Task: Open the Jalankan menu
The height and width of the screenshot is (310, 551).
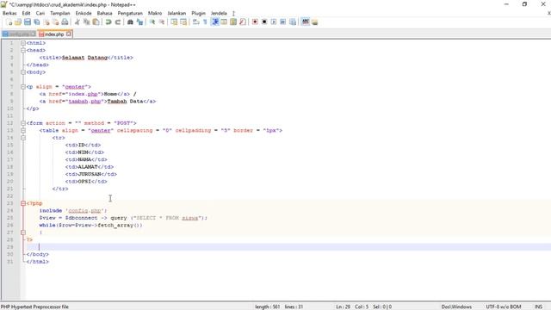Action: (x=176, y=14)
